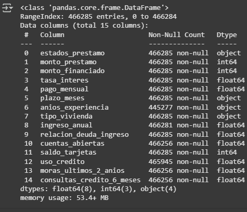This screenshot has width=247, height=212.
Task: Click the consultas_credito_6_meses column name
Action: 91,180
